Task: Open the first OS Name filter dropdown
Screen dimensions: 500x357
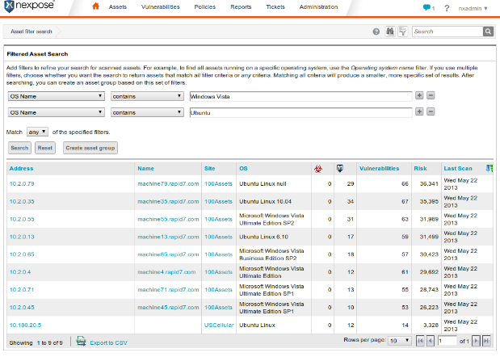Action: point(57,95)
